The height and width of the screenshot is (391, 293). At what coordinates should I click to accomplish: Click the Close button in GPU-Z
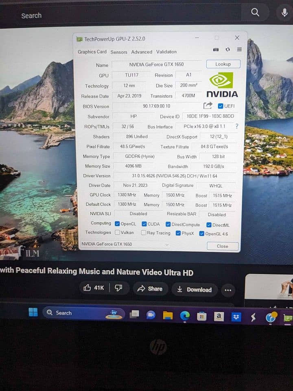tap(222, 246)
